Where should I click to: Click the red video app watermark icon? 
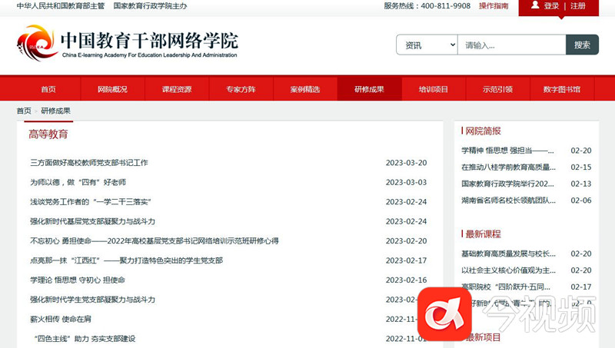(x=444, y=313)
